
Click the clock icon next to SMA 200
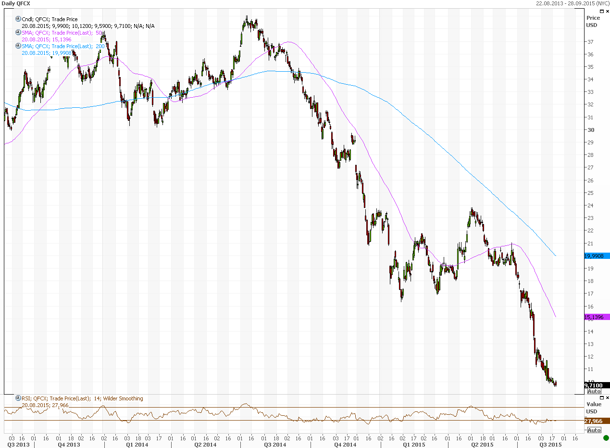pyautogui.click(x=18, y=46)
